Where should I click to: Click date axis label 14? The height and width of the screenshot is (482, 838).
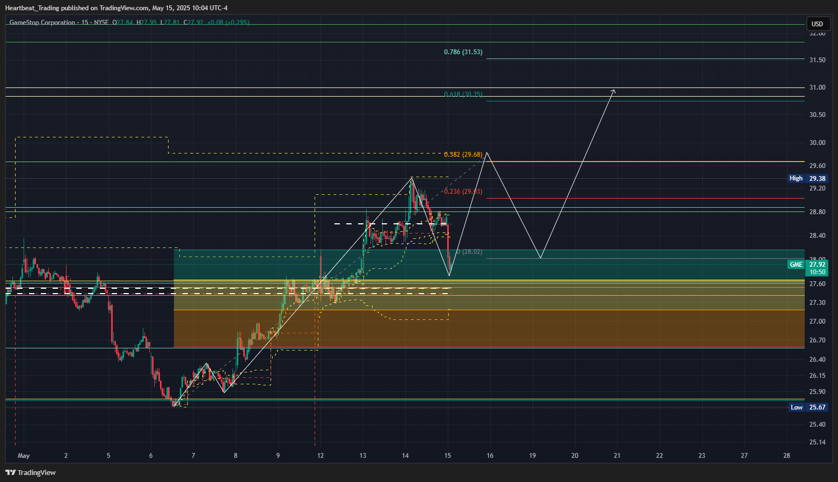[405, 456]
